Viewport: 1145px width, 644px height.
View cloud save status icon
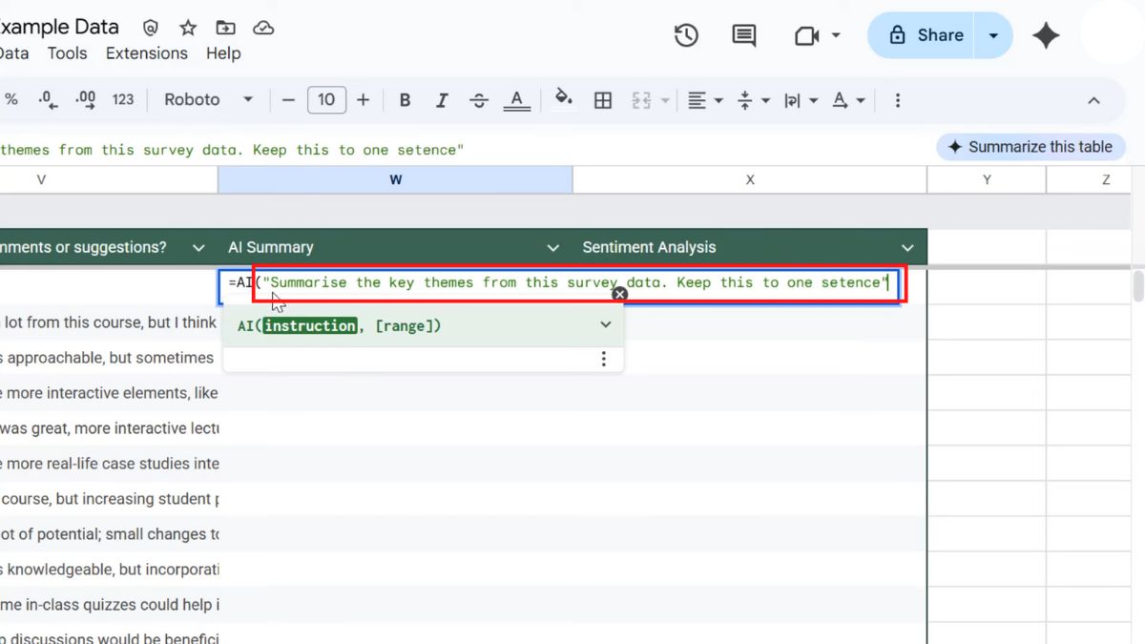point(263,28)
